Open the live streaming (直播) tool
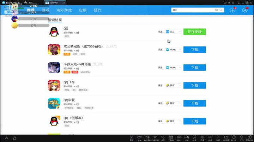 (x=132, y=138)
